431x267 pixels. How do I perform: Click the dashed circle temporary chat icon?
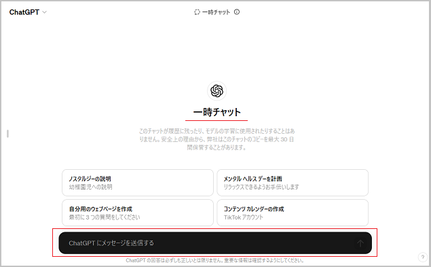[197, 12]
